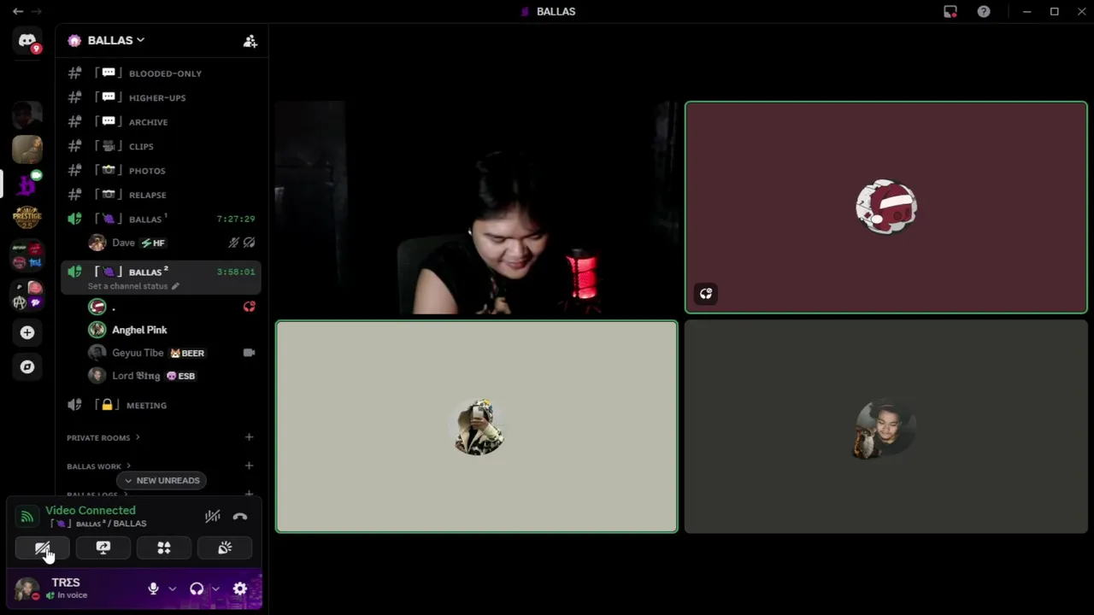Screen dimensions: 1094x615
Task: Open the soundboard button
Action: [225, 548]
